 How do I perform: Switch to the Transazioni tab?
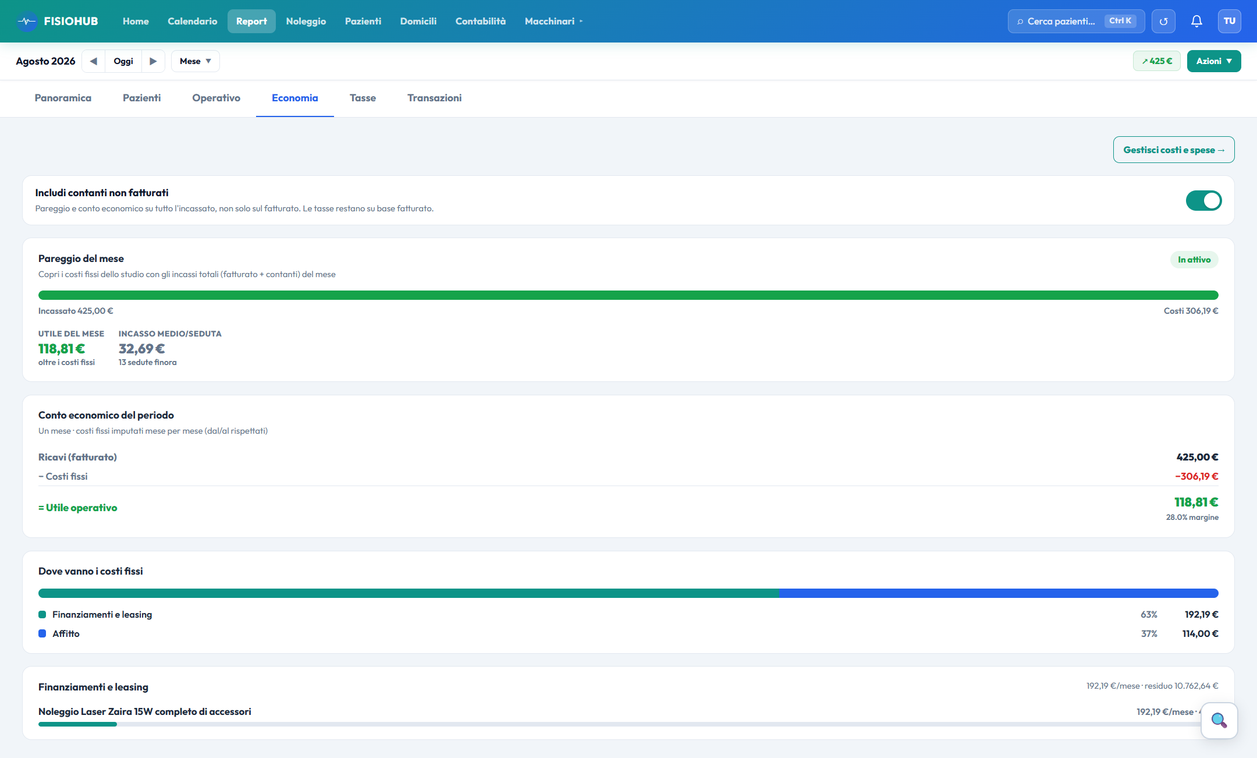pos(434,98)
